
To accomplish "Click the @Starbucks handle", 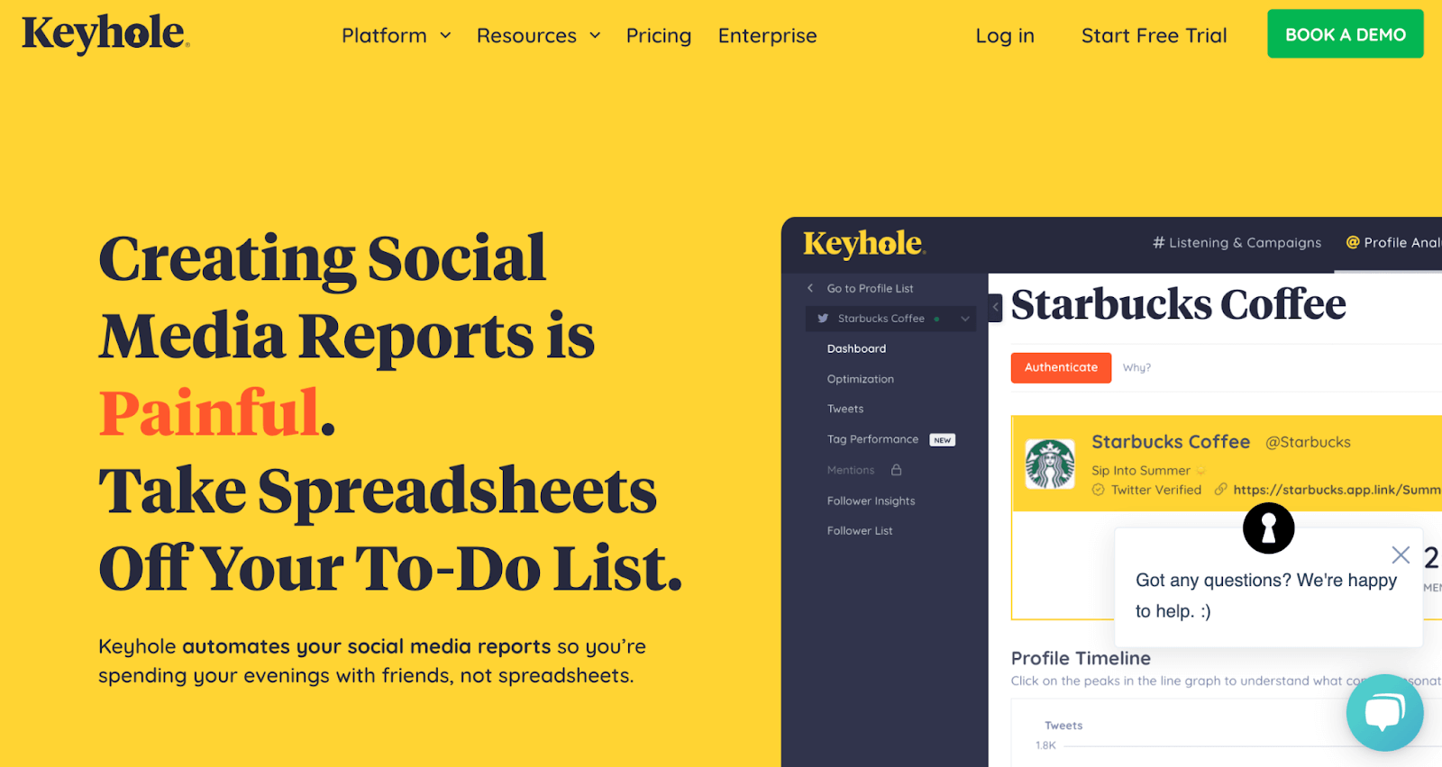I will tap(1308, 442).
